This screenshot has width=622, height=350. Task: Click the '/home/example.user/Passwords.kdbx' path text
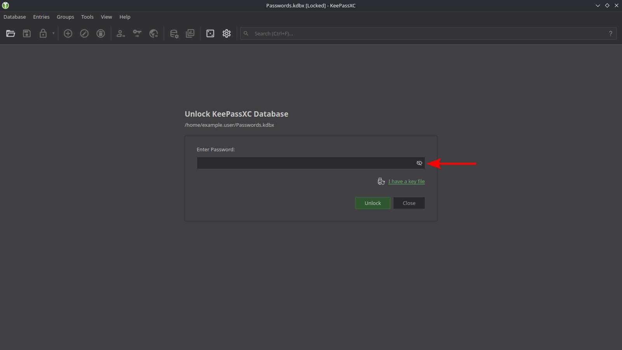pyautogui.click(x=229, y=125)
